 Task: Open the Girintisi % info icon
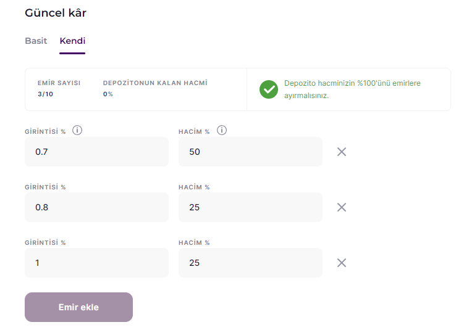[x=77, y=131]
